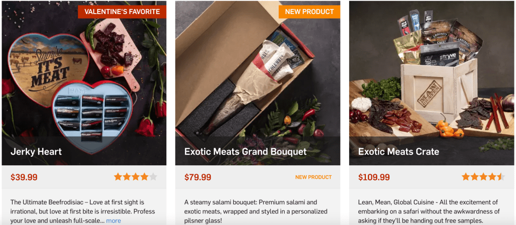Click the first star in Jerky Heart rating
516x225 pixels.
pos(118,177)
